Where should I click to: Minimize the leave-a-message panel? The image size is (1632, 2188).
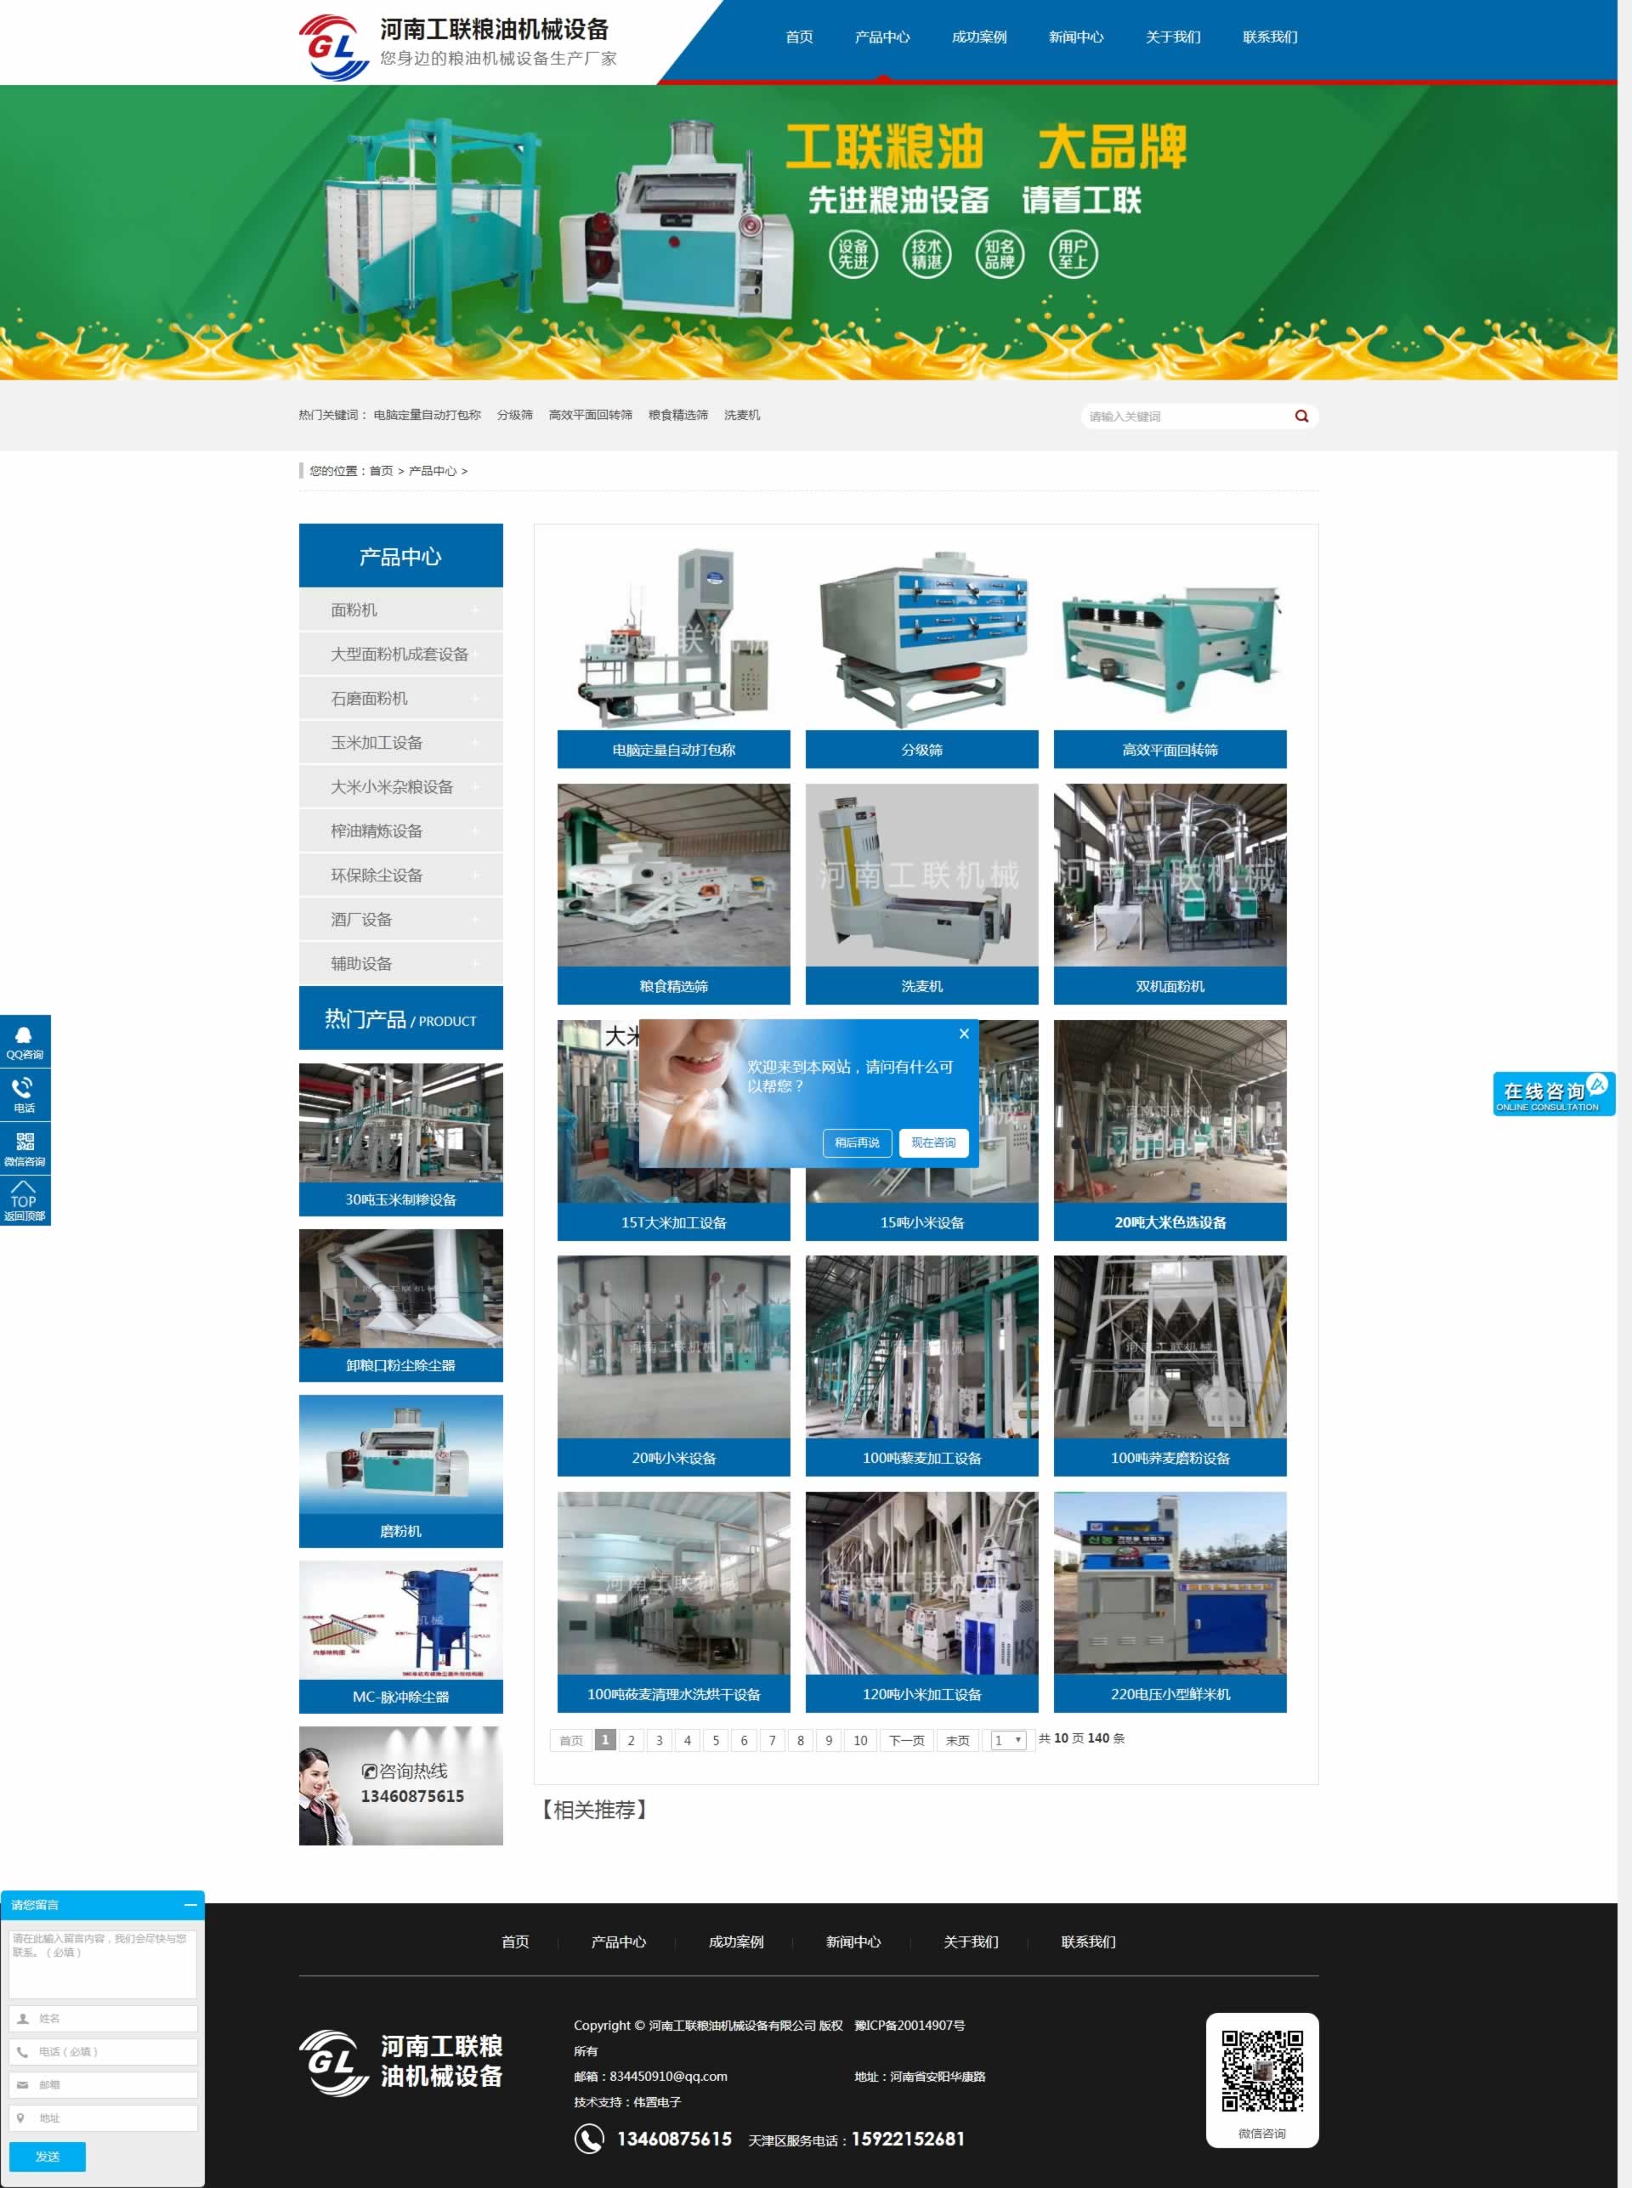click(190, 1904)
